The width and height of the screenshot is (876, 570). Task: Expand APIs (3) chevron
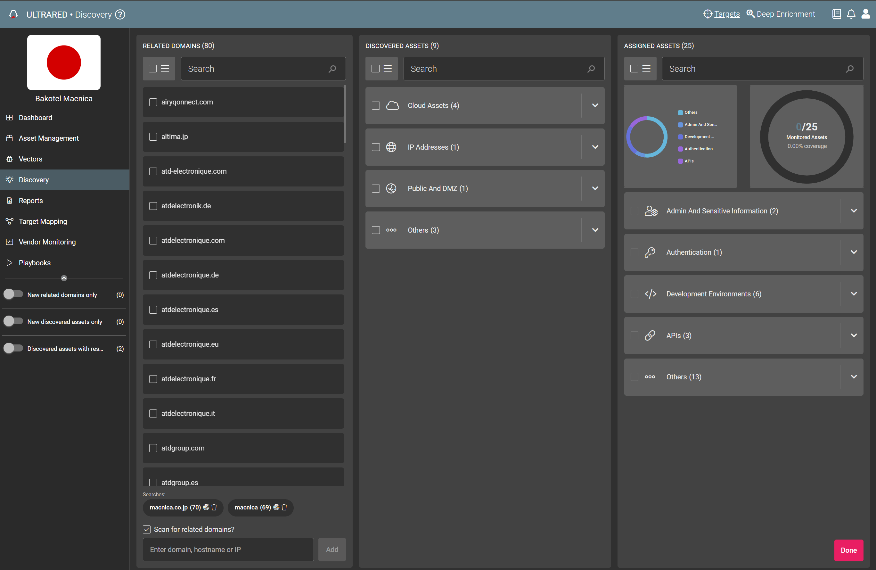pos(854,335)
